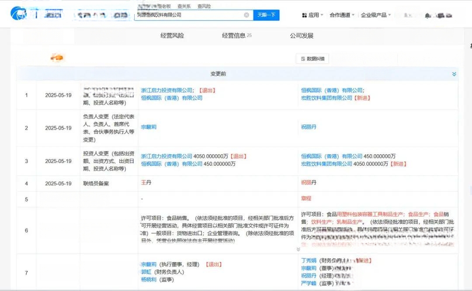Expand row 6 business scope chevron
The image size is (472, 291).
coord(298,249)
